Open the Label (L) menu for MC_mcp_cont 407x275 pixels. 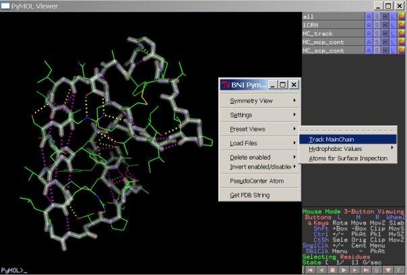(x=394, y=42)
